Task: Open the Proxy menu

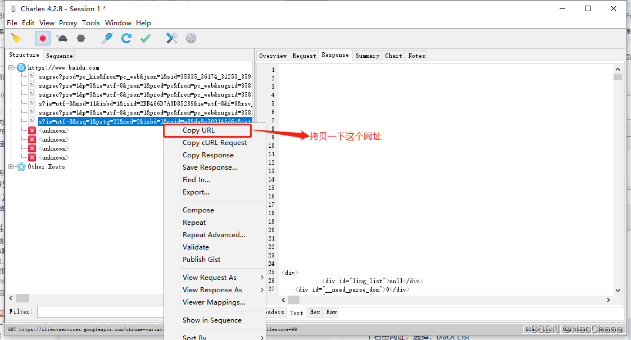Action: (68, 23)
